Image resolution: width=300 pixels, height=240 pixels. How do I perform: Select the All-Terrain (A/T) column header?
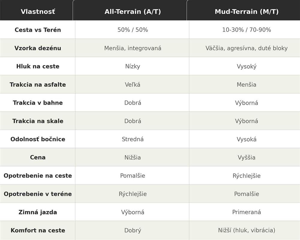coord(133,12)
